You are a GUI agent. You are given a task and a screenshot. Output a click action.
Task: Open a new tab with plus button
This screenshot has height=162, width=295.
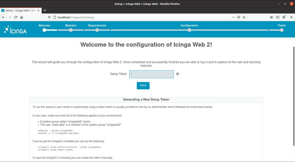45,10
